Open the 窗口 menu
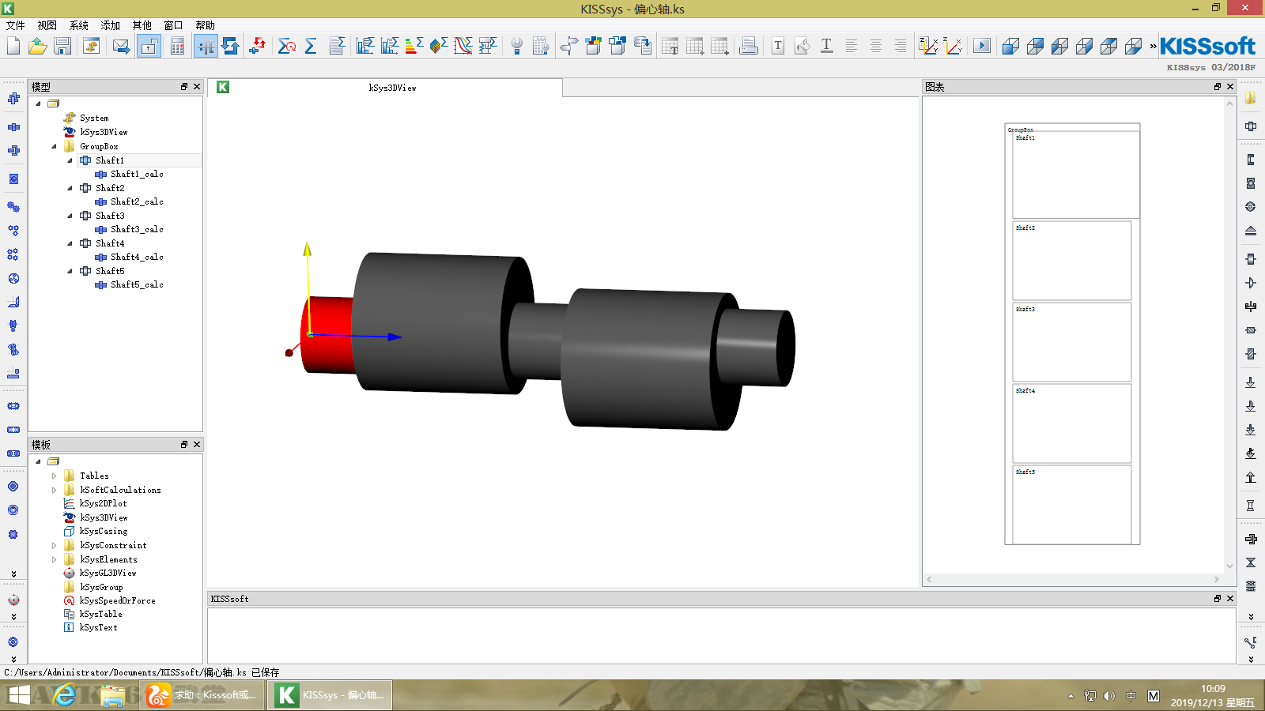Image resolution: width=1265 pixels, height=711 pixels. pyautogui.click(x=173, y=25)
